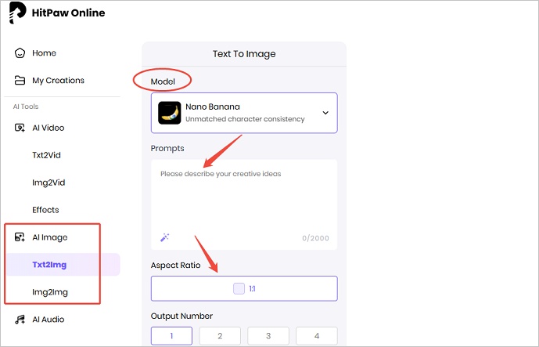This screenshot has height=347, width=539.
Task: Go to Img2Vid in sidebar
Action: point(49,183)
